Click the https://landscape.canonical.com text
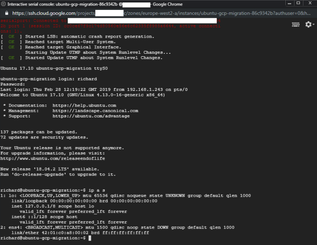This screenshot has height=245, width=317. (95, 111)
